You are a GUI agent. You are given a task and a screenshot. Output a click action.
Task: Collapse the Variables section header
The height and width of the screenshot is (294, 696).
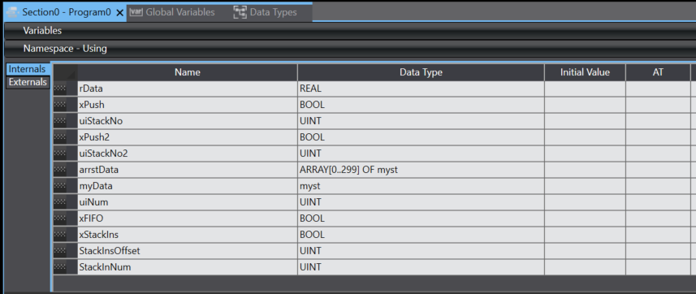point(350,31)
